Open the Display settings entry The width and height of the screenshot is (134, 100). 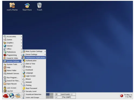34,67
